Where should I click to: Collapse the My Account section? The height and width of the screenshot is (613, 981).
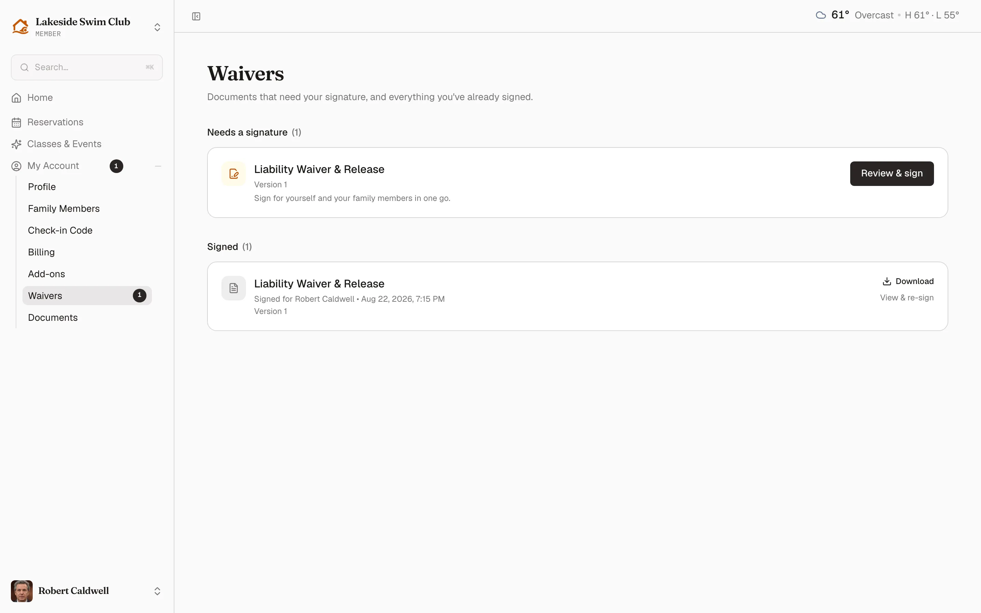pyautogui.click(x=158, y=166)
